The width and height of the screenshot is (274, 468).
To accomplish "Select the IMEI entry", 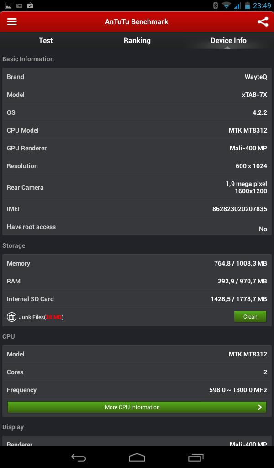I will click(x=137, y=209).
